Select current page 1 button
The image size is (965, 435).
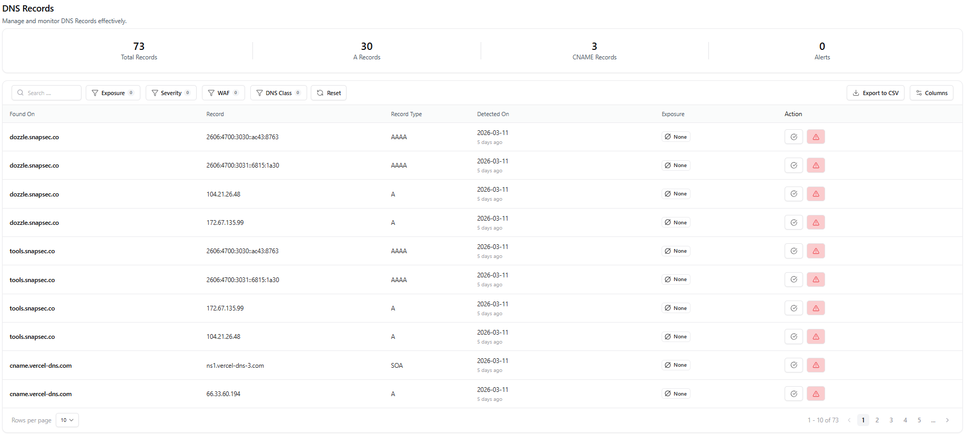(863, 420)
